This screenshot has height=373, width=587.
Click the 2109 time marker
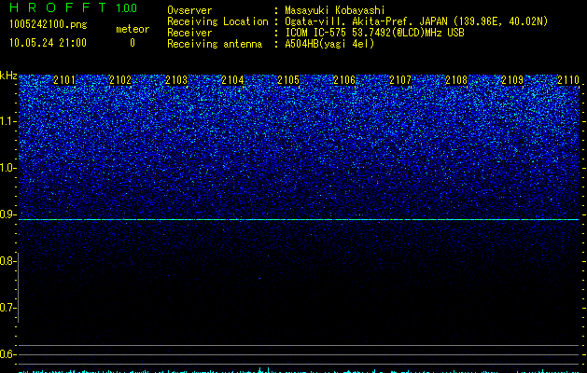[512, 79]
